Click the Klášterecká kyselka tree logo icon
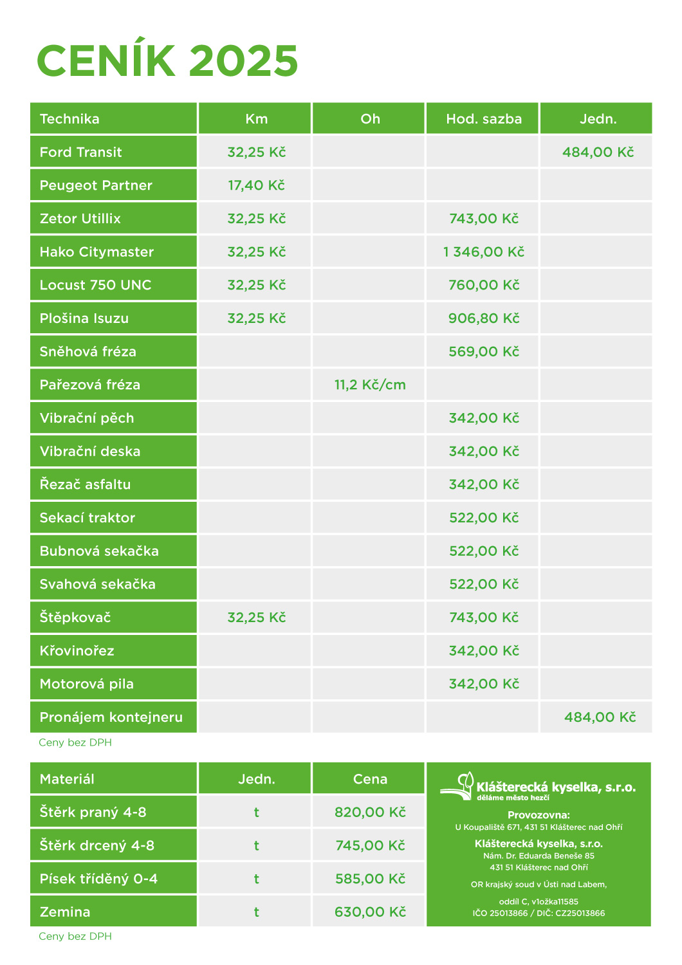This screenshot has width=682, height=965. (456, 786)
